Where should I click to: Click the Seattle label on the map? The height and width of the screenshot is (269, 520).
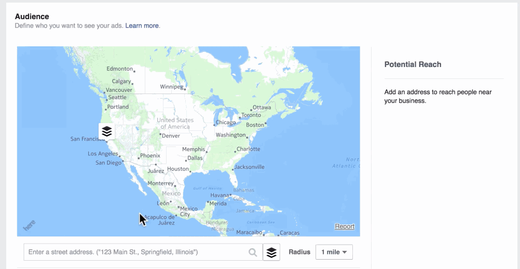coord(117,97)
